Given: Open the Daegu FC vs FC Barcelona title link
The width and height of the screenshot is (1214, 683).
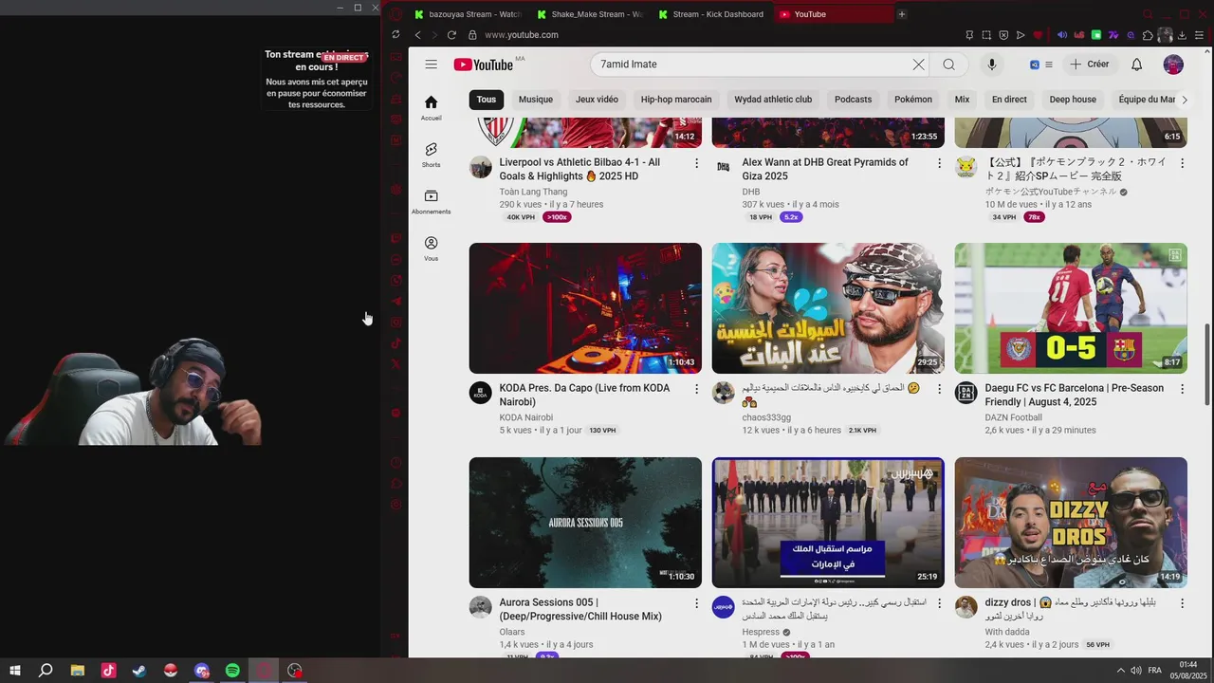Looking at the screenshot, I should tap(1075, 395).
